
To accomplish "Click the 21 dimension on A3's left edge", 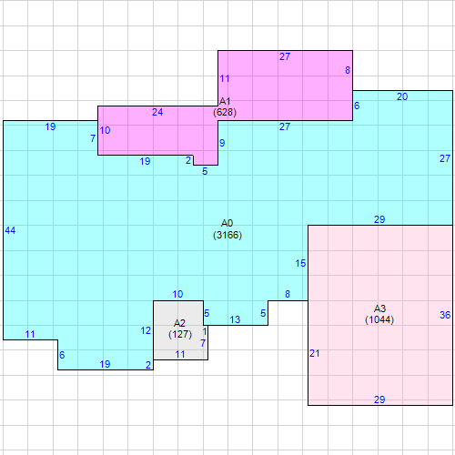I will click(x=315, y=353).
